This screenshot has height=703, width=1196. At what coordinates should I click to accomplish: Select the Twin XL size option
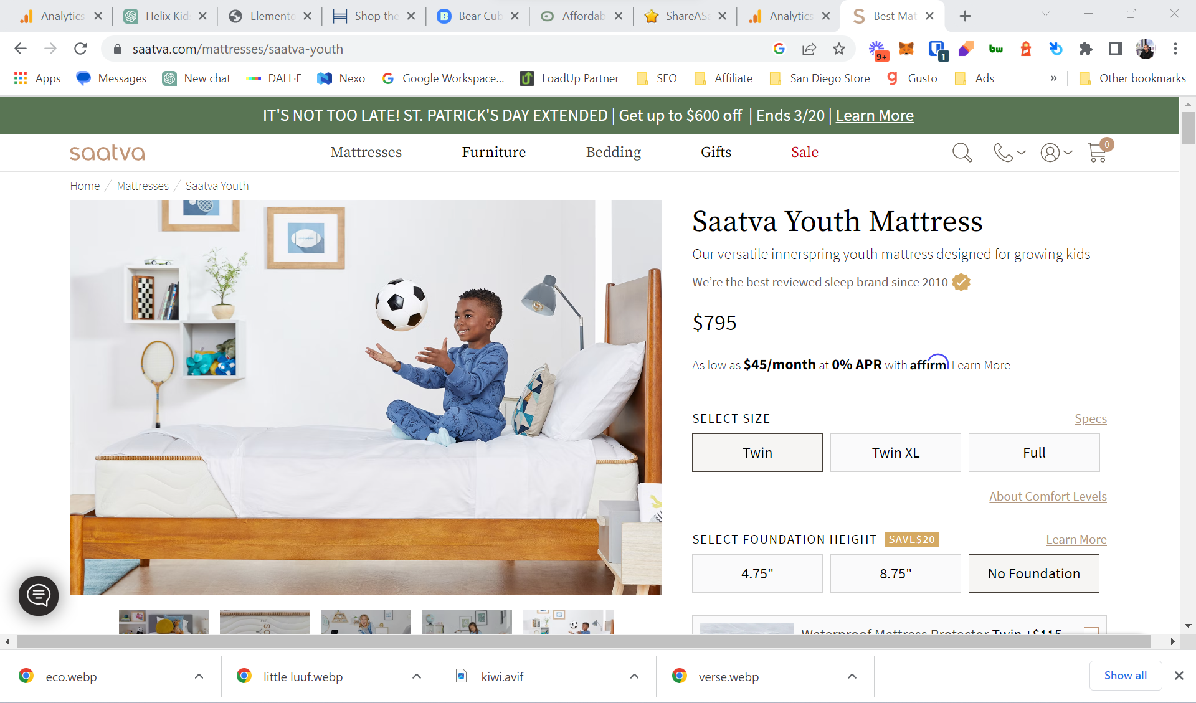(x=895, y=453)
